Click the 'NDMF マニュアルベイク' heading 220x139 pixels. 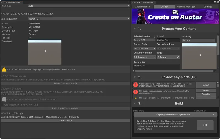click(12, 113)
